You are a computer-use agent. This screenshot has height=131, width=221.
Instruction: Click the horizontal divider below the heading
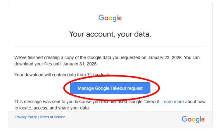tap(110, 47)
